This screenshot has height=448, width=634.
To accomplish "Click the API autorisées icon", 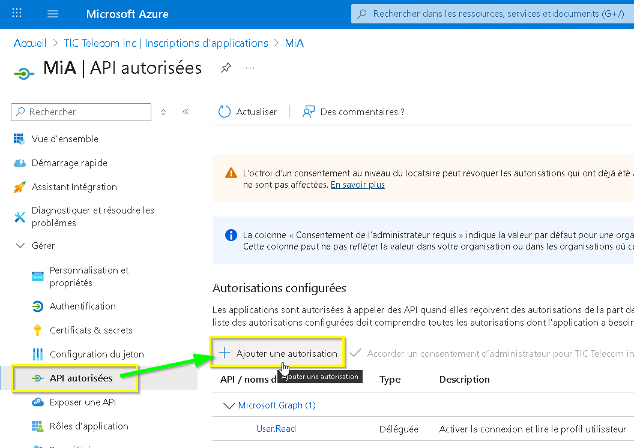I will (38, 378).
